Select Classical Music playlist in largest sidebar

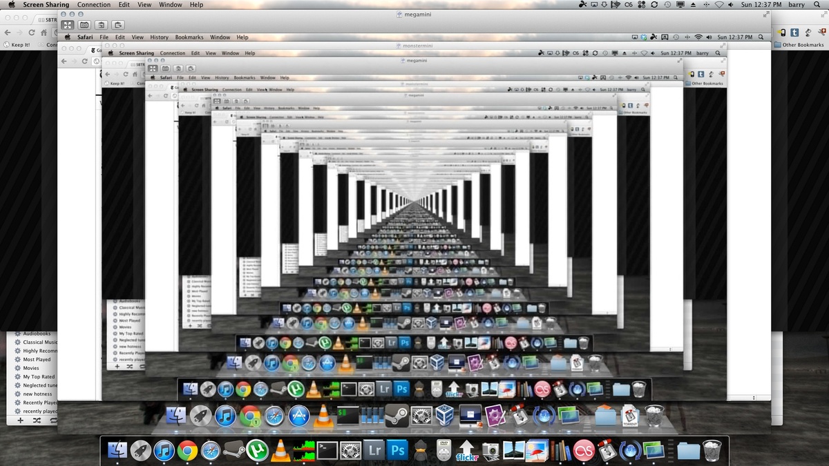(x=36, y=342)
